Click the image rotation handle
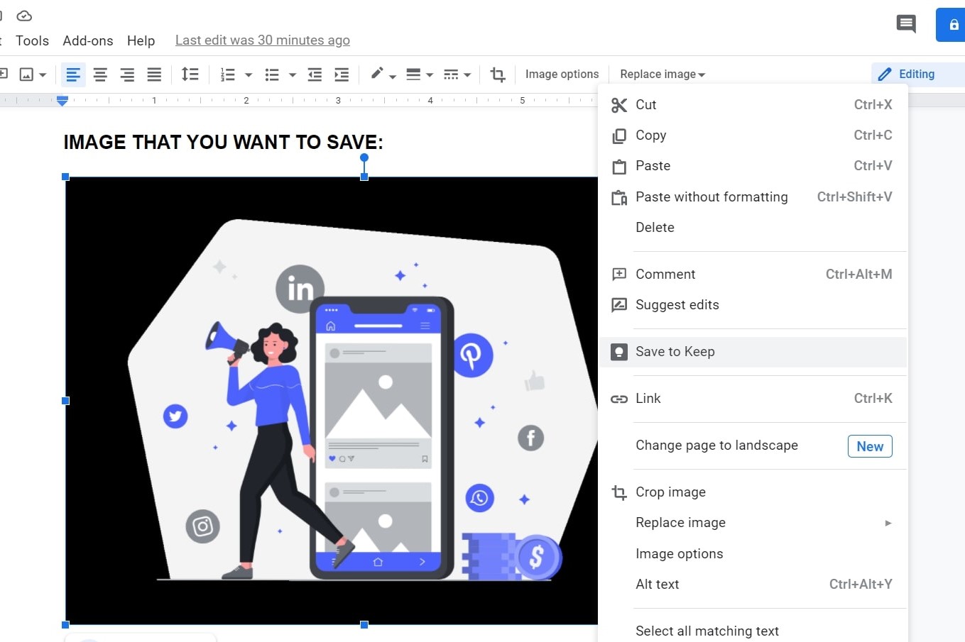 point(364,157)
